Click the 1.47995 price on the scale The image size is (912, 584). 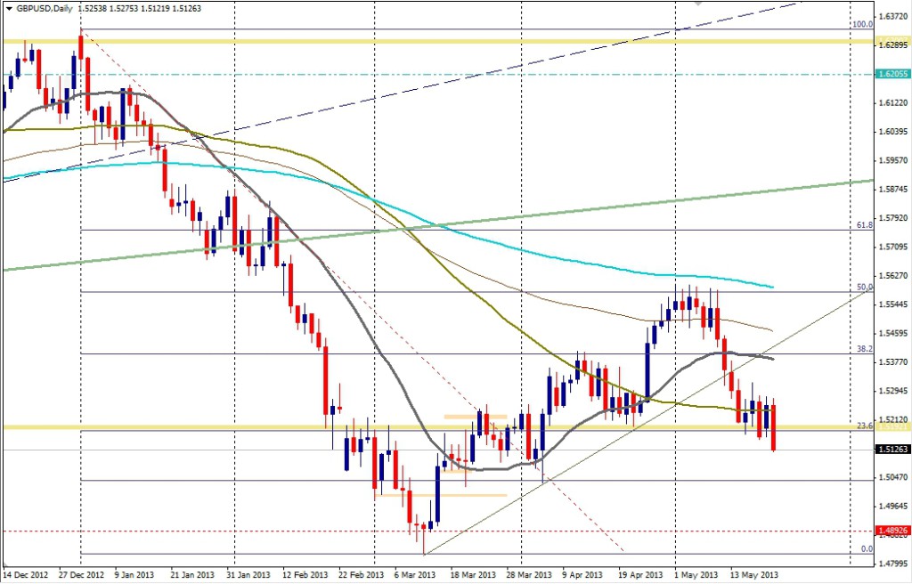click(x=892, y=563)
